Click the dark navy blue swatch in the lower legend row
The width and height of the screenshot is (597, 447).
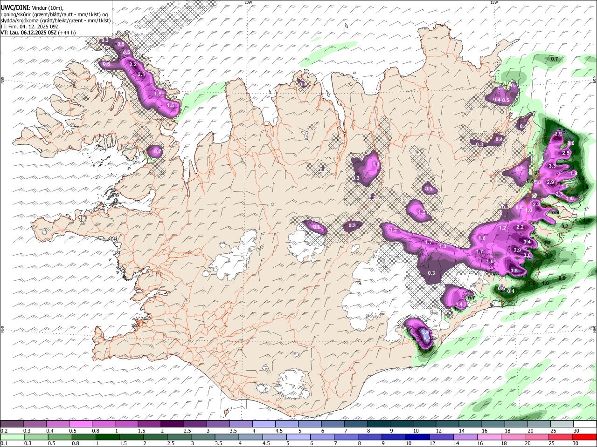[417, 437]
